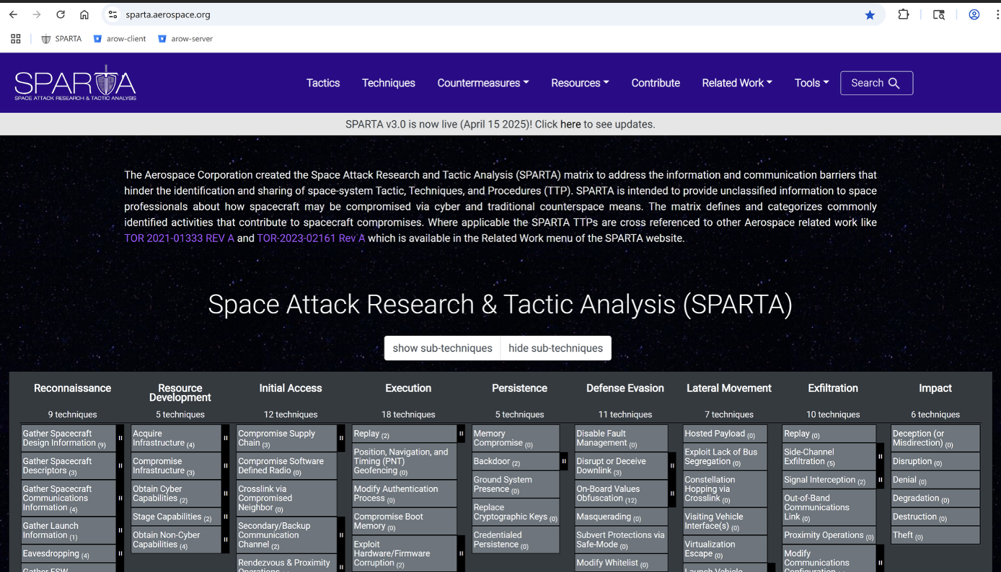
Task: Click the Initial Access tactic heading
Action: pyautogui.click(x=291, y=388)
